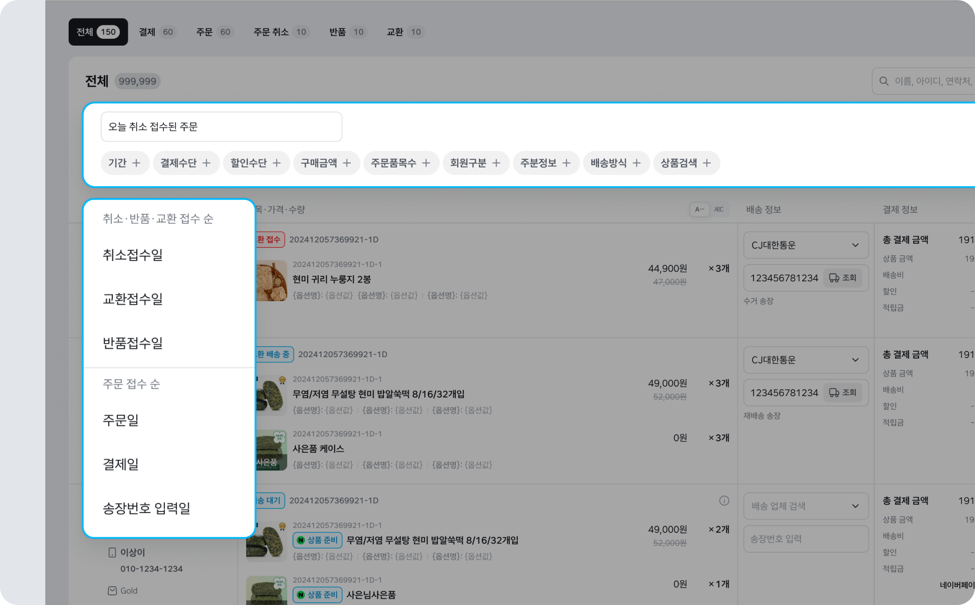Image resolution: width=975 pixels, height=605 pixels.
Task: Select 주문일 sort option
Action: (169, 420)
